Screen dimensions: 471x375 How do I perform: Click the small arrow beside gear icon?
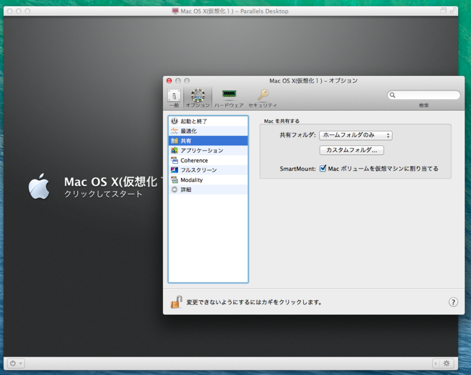pos(436,363)
